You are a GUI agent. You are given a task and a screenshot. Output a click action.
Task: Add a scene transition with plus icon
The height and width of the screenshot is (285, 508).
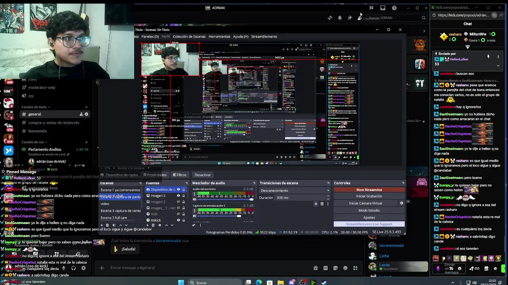coord(316,204)
